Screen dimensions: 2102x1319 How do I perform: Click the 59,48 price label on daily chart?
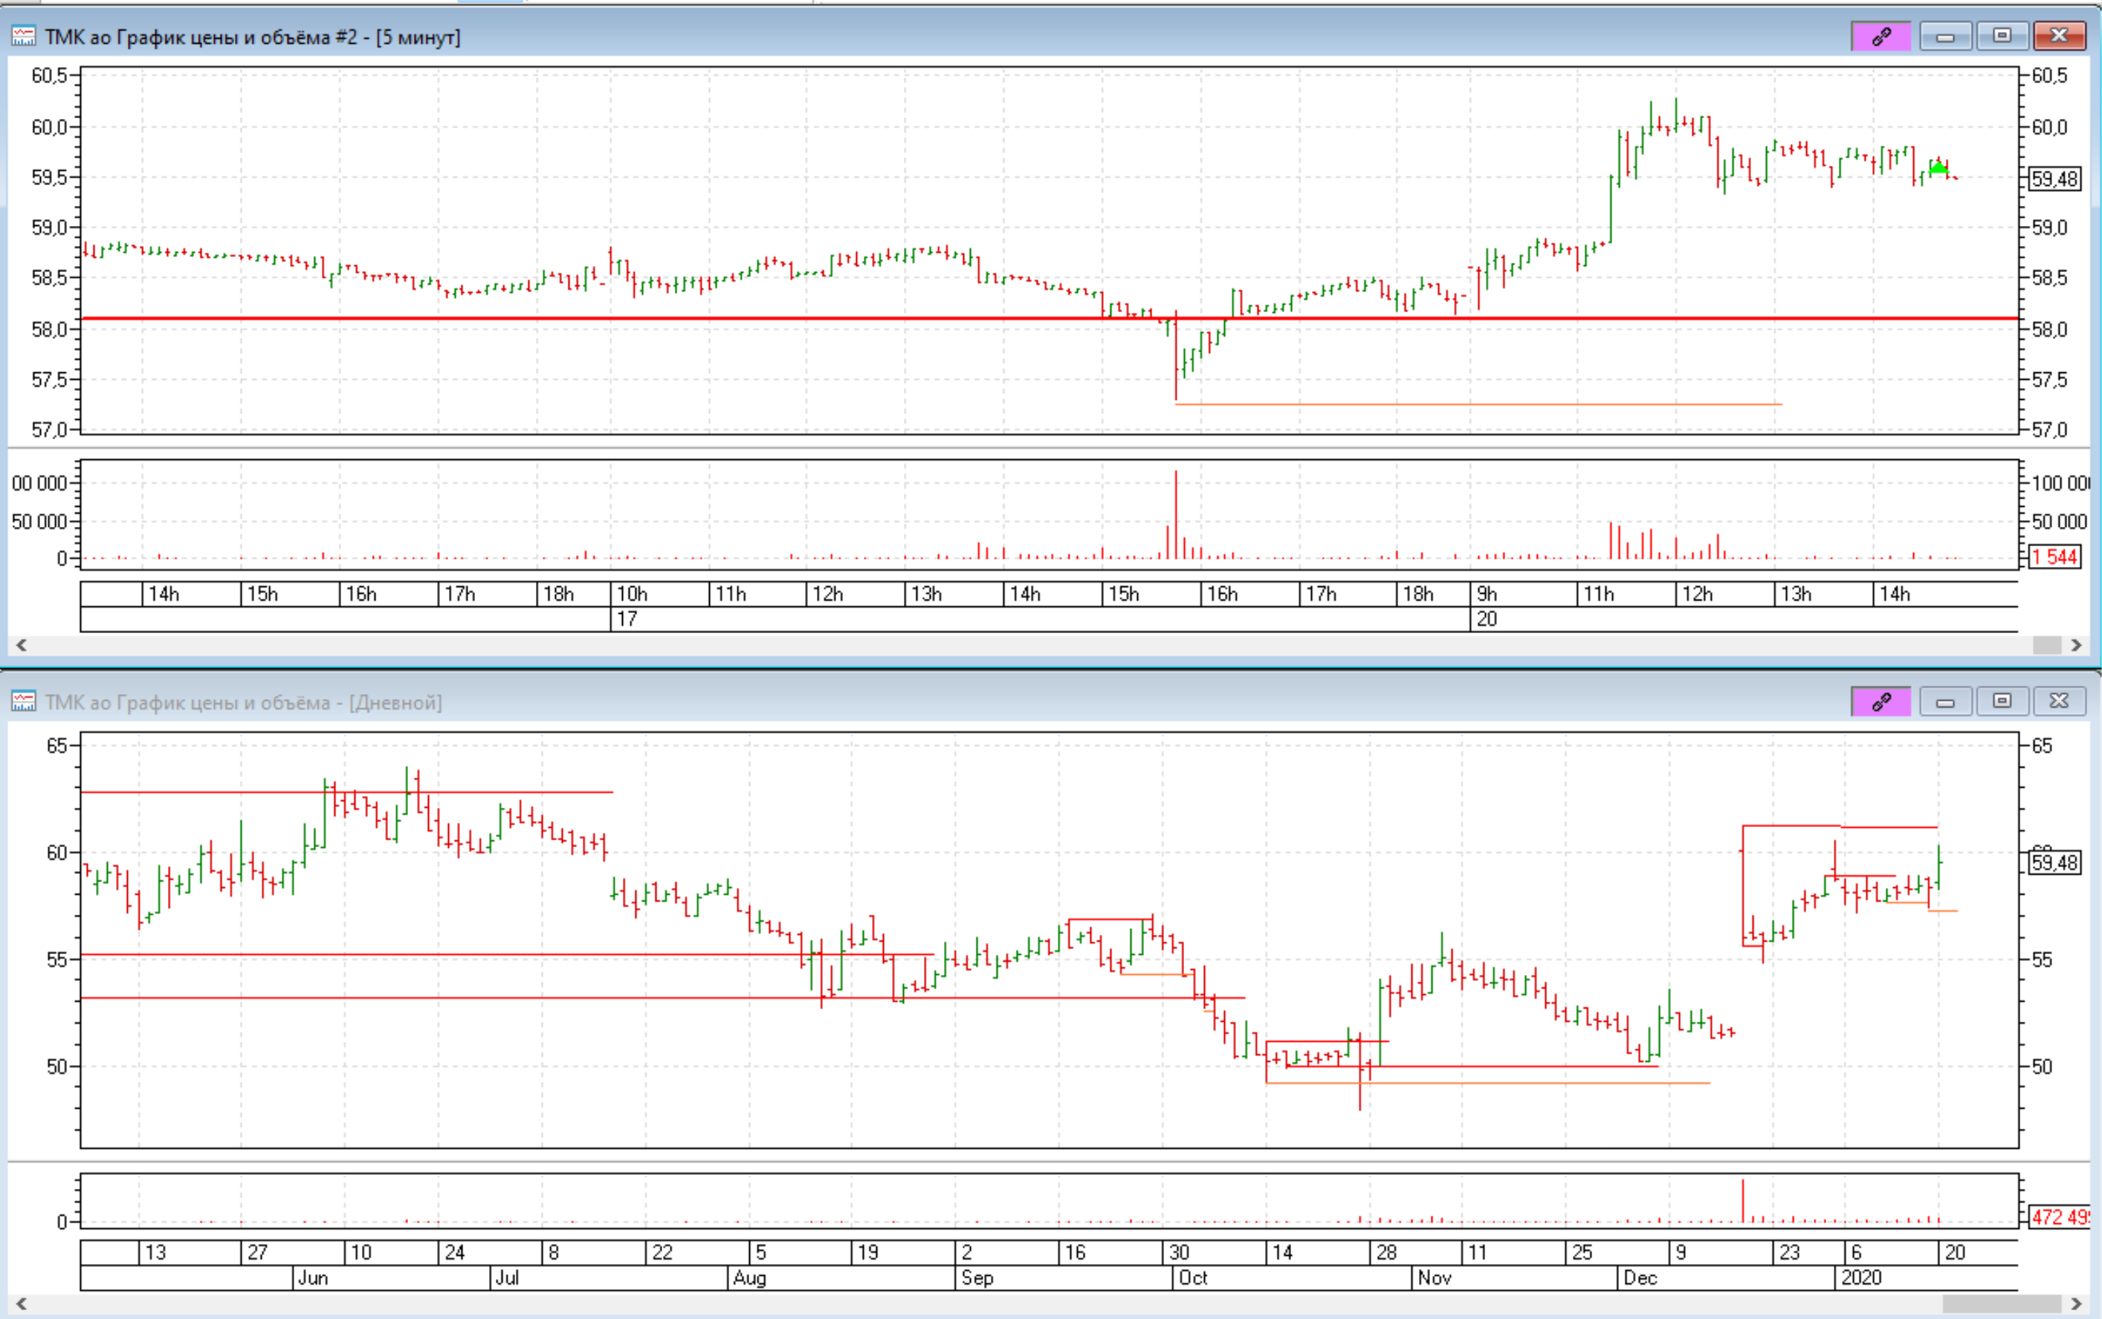2055,863
